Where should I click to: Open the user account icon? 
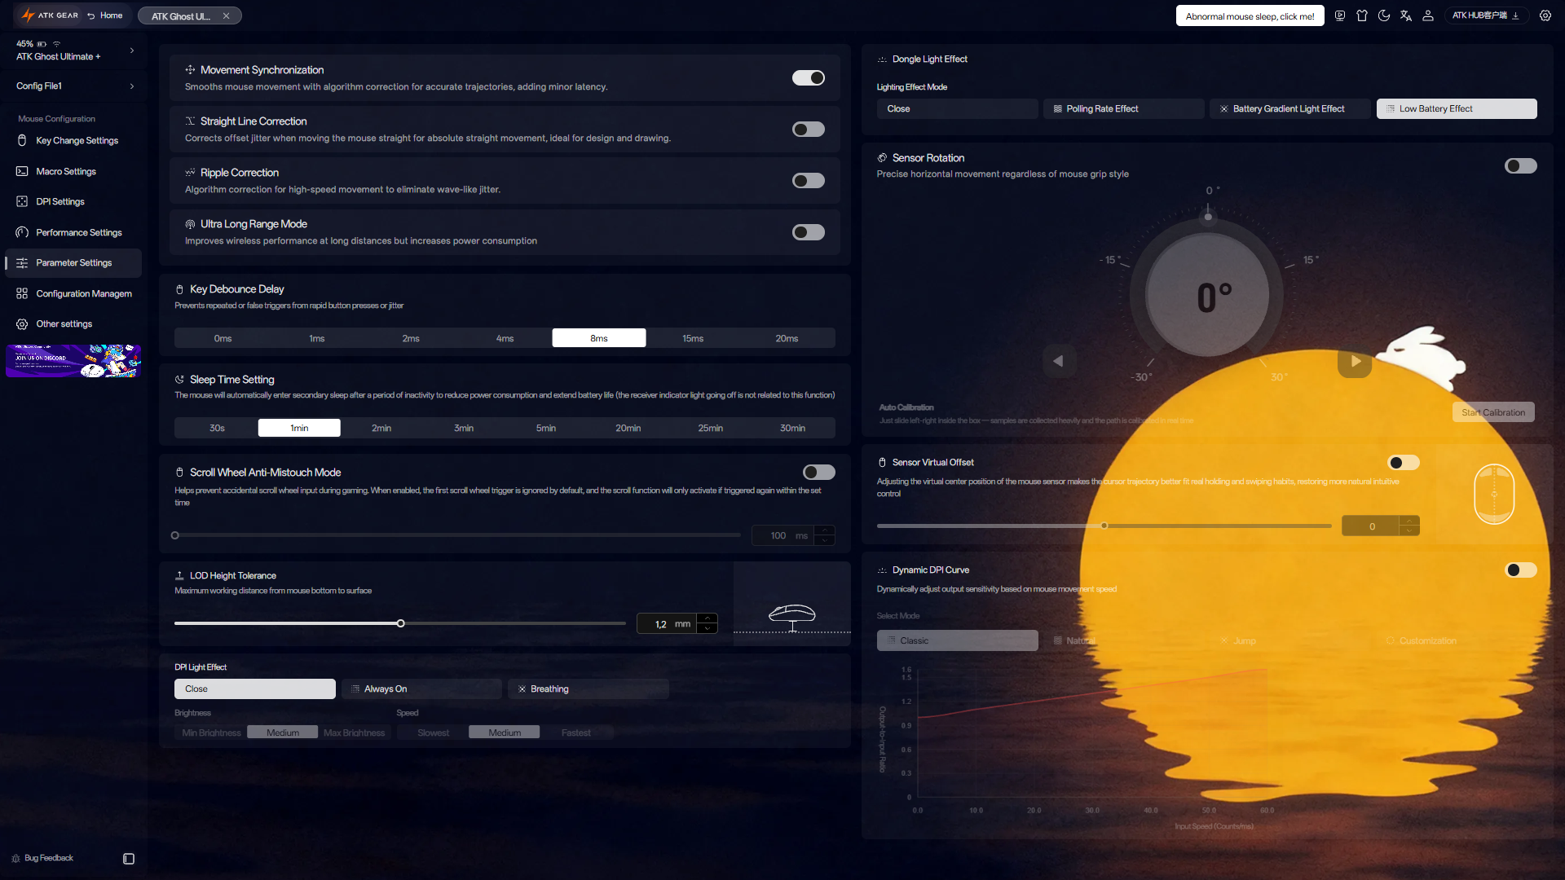pos(1428,15)
